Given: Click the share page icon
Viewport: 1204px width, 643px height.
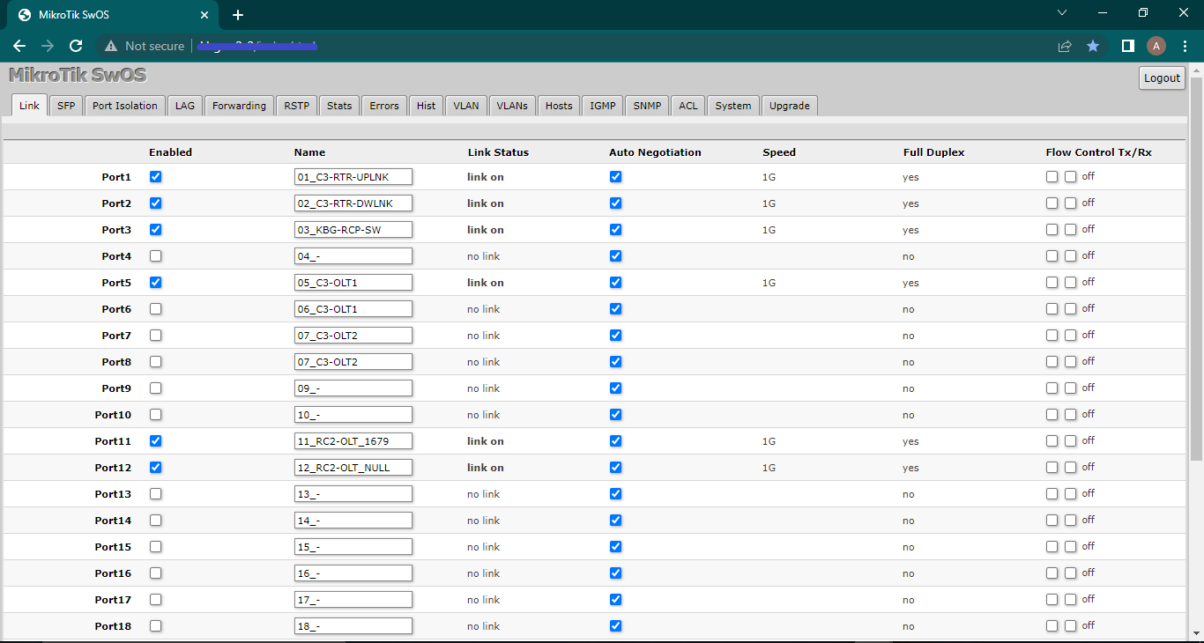Looking at the screenshot, I should (1065, 46).
